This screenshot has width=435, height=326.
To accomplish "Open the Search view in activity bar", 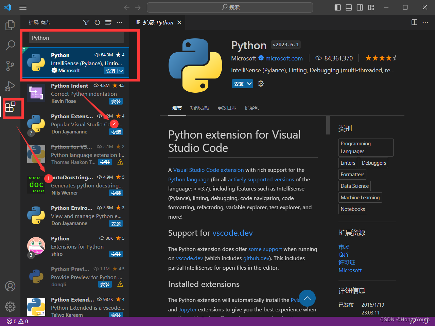I will 10,45.
